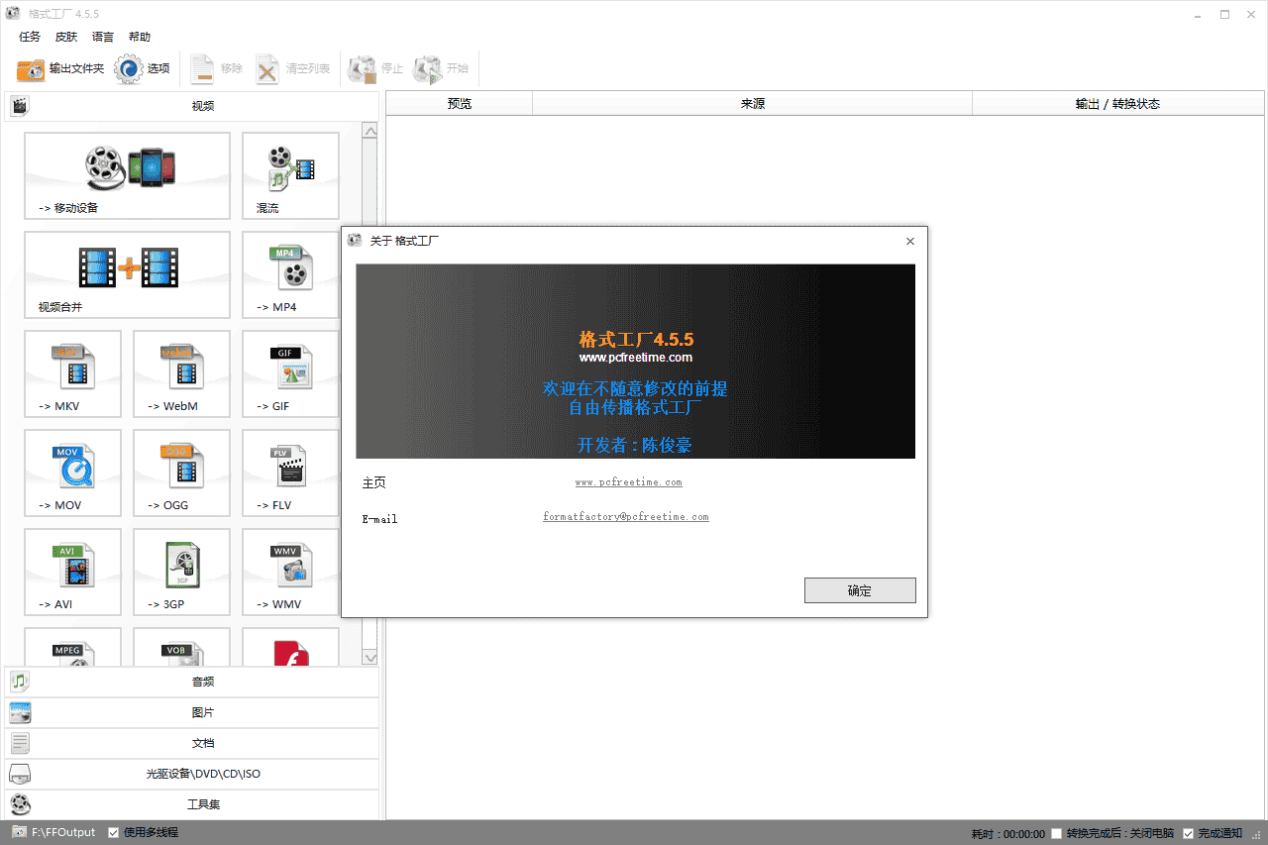Select the MKV conversion format
Viewport: 1268px width, 845px height.
pos(72,374)
